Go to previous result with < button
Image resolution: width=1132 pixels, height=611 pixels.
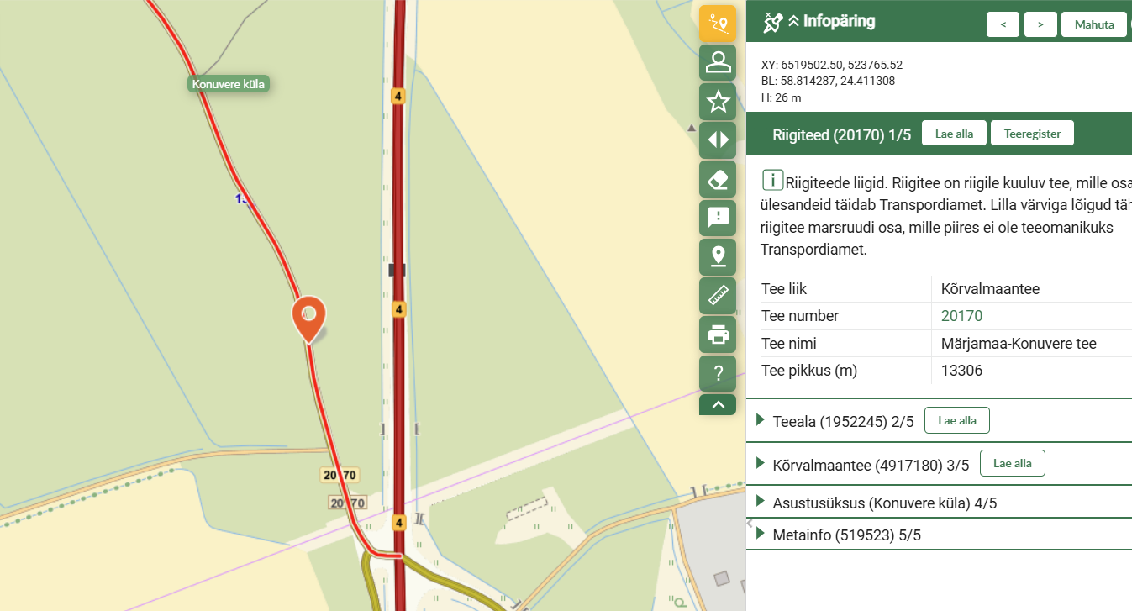point(1003,24)
